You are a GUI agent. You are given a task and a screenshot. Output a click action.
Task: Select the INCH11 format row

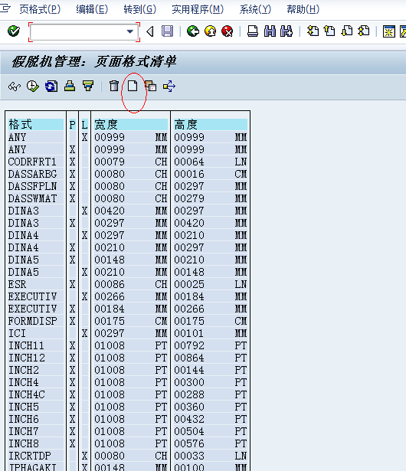click(x=127, y=345)
